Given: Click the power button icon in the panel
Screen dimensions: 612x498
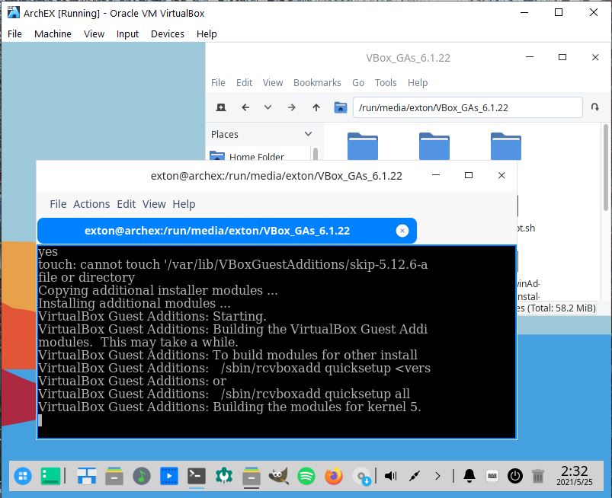Looking at the screenshot, I should pos(514,476).
